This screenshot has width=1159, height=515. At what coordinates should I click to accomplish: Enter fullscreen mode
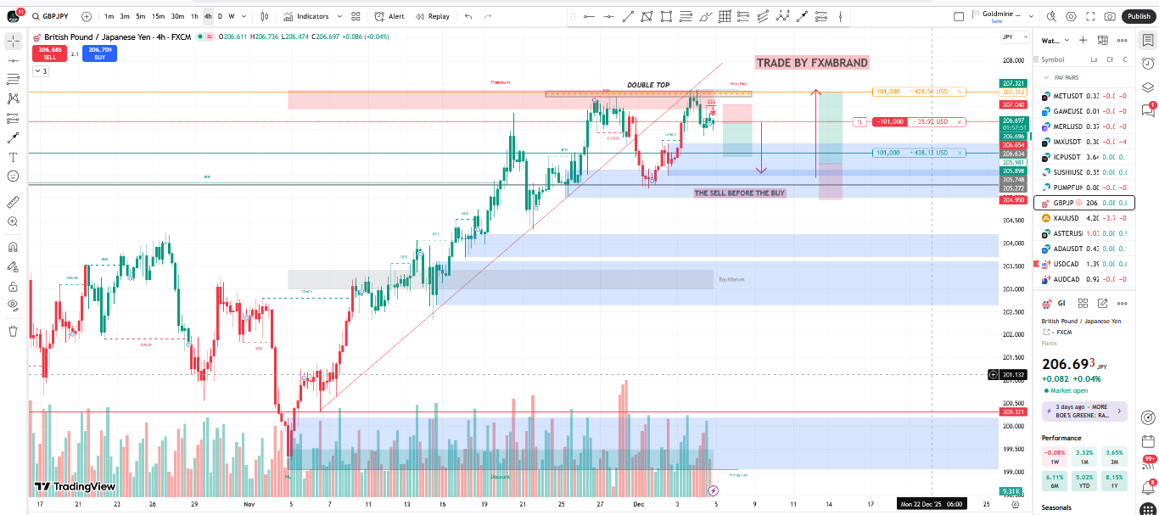point(1091,16)
